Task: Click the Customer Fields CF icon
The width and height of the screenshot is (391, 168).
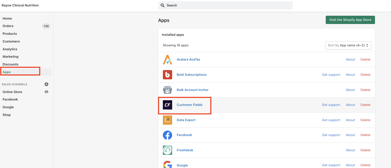Action: 167,105
